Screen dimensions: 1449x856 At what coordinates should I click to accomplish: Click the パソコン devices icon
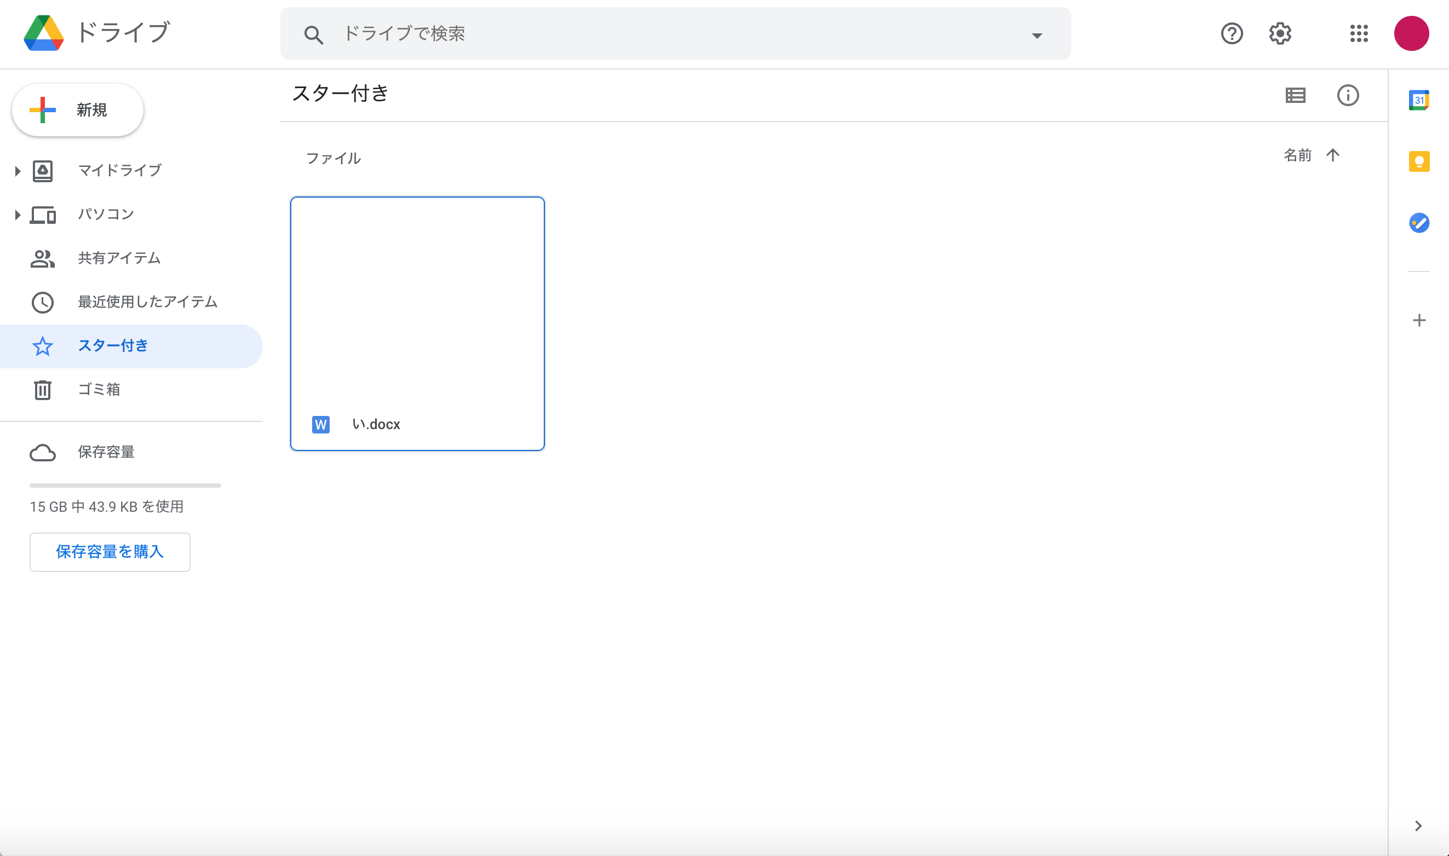pyautogui.click(x=43, y=215)
